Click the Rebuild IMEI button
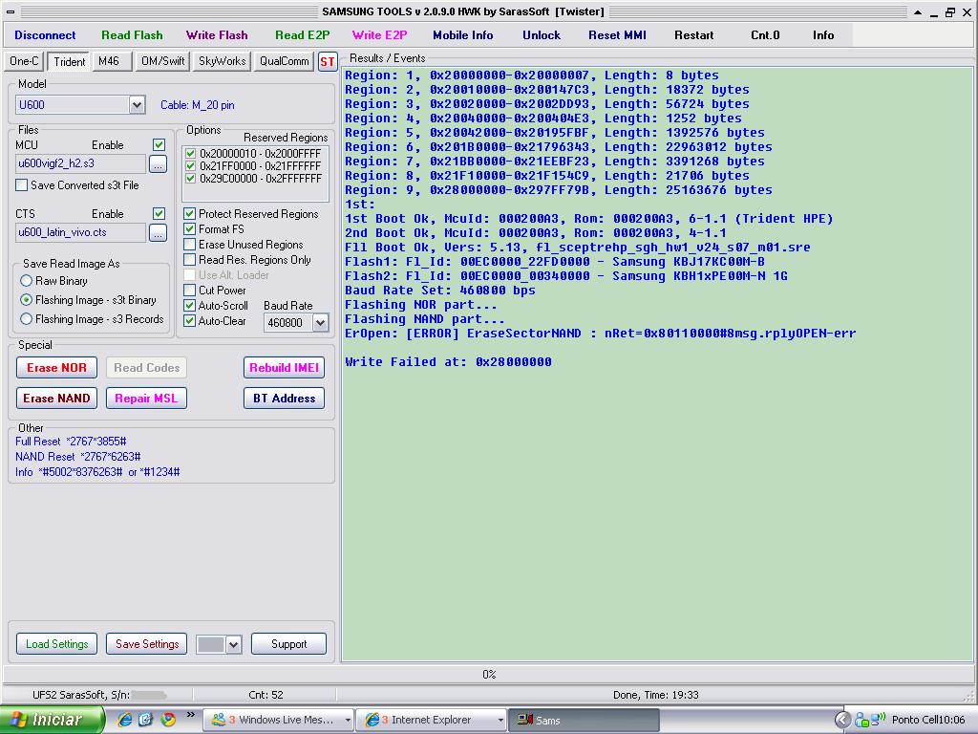Image resolution: width=978 pixels, height=734 pixels. pyautogui.click(x=284, y=368)
